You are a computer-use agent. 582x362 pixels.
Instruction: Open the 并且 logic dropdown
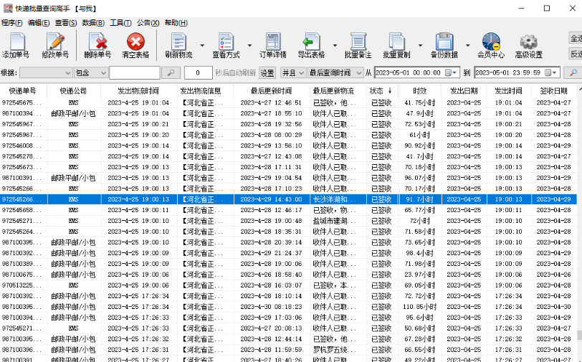coord(293,73)
